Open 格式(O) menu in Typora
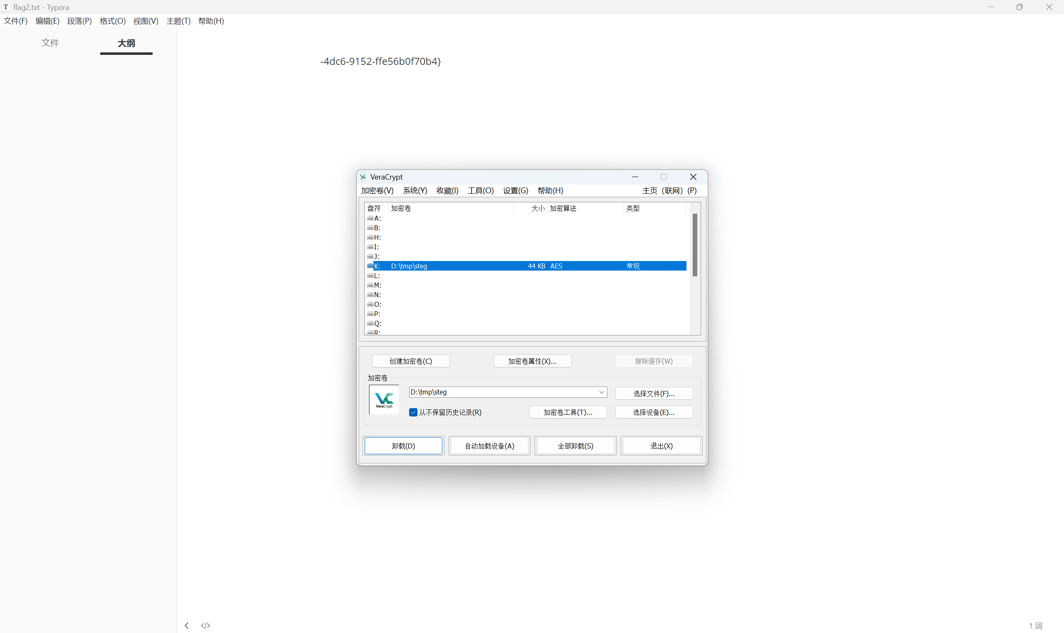The height and width of the screenshot is (633, 1064). point(113,21)
